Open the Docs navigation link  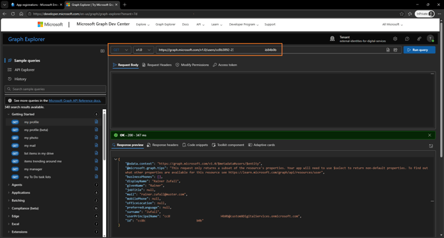(186, 24)
